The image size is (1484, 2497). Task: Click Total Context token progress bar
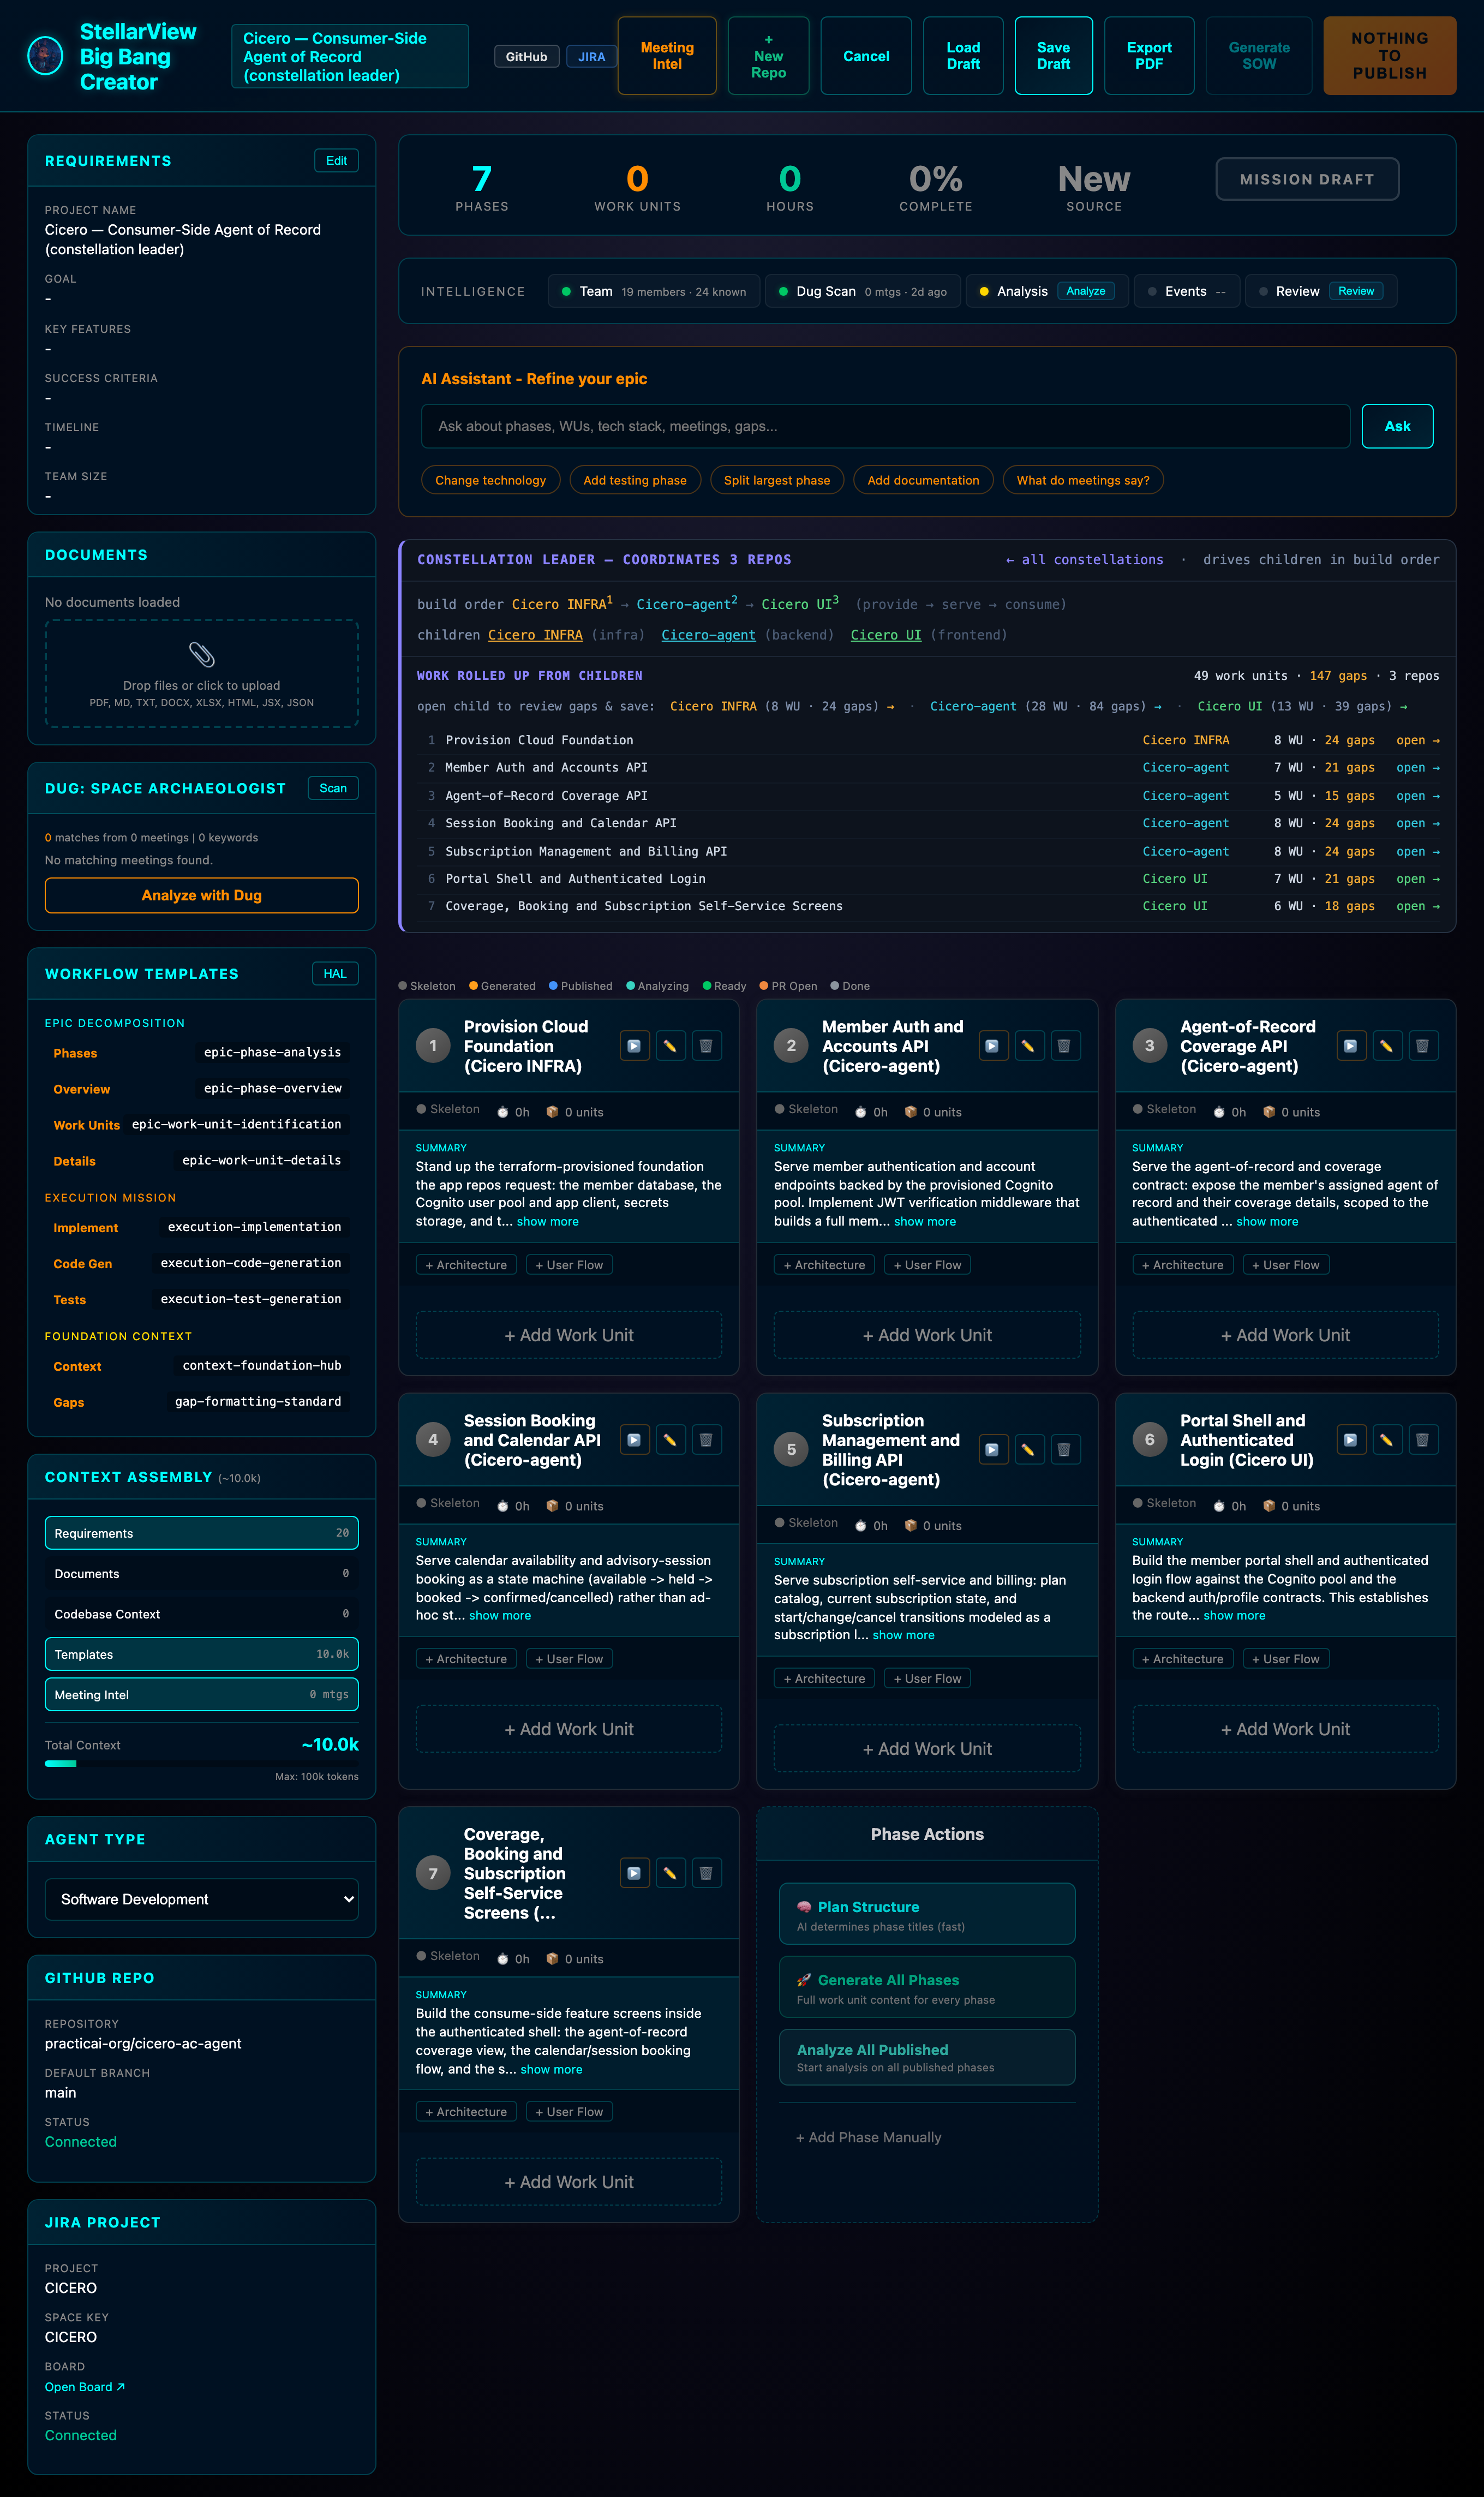coord(202,1764)
